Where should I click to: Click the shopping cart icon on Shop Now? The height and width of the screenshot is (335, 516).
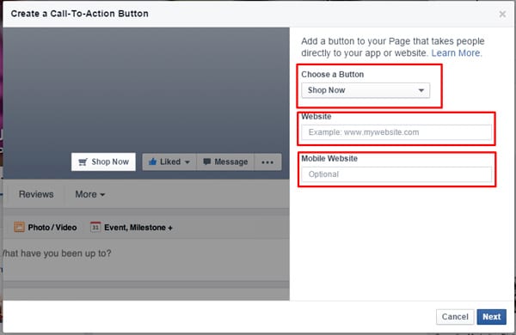(x=83, y=161)
